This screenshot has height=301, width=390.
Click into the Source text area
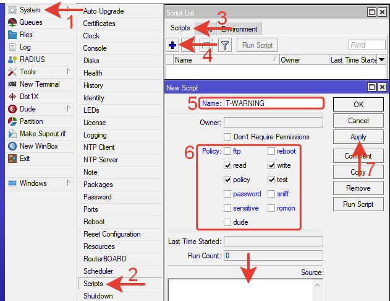240,290
